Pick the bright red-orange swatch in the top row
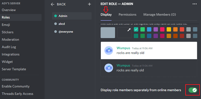The height and width of the screenshot is (99, 201). [x=182, y=29]
